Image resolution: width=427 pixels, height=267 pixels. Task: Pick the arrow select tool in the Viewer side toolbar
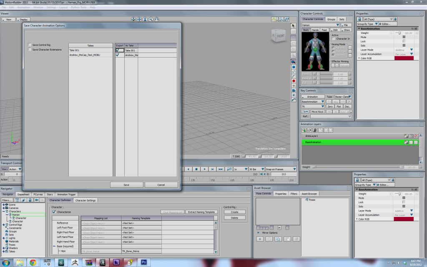click(293, 25)
